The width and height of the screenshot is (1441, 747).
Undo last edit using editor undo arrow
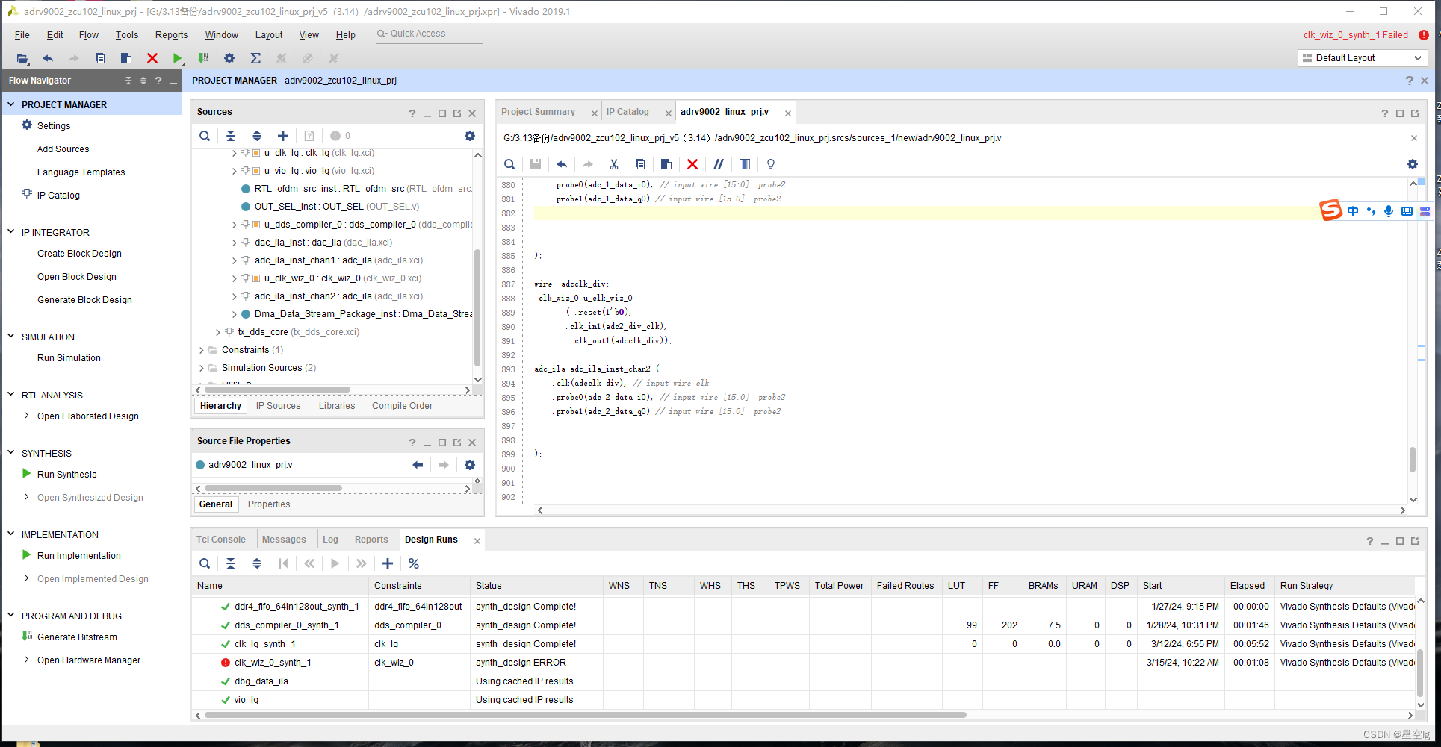(x=562, y=164)
